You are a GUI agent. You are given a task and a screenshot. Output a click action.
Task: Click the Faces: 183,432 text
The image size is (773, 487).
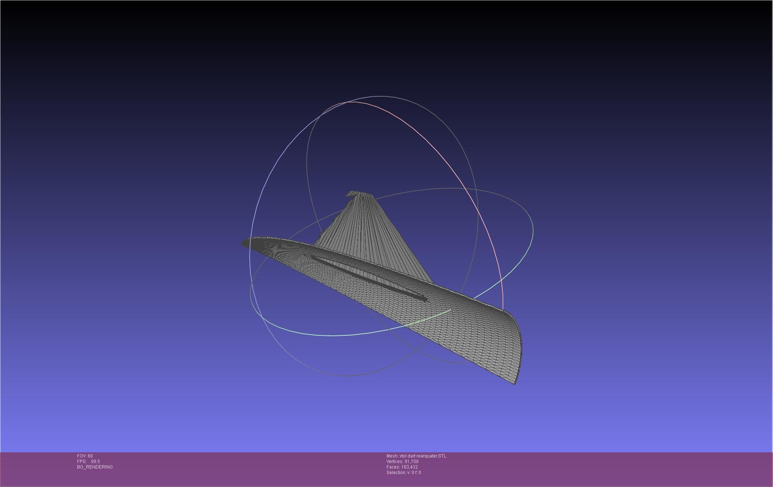pos(402,467)
